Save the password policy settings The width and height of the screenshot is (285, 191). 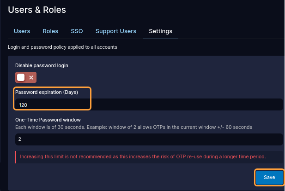click(x=269, y=177)
